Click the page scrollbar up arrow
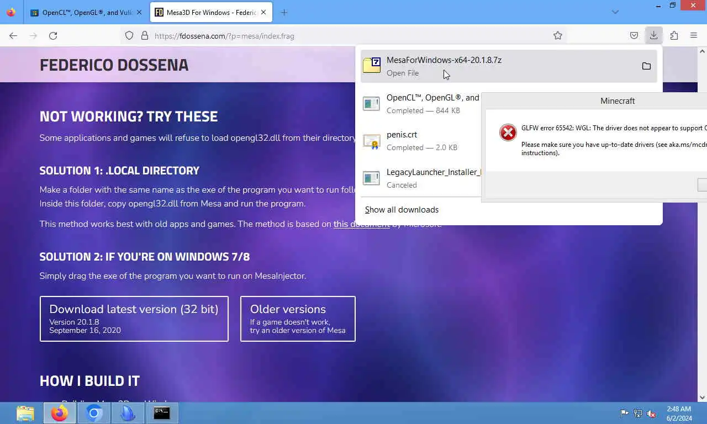The width and height of the screenshot is (707, 424). click(702, 51)
